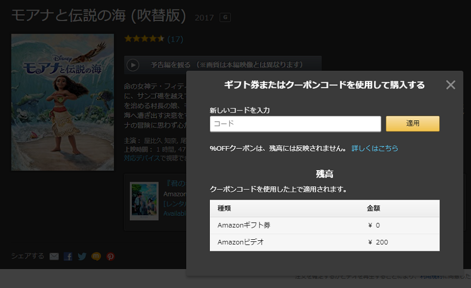Click the 種類 column header
The width and height of the screenshot is (471, 288).
pyautogui.click(x=224, y=208)
